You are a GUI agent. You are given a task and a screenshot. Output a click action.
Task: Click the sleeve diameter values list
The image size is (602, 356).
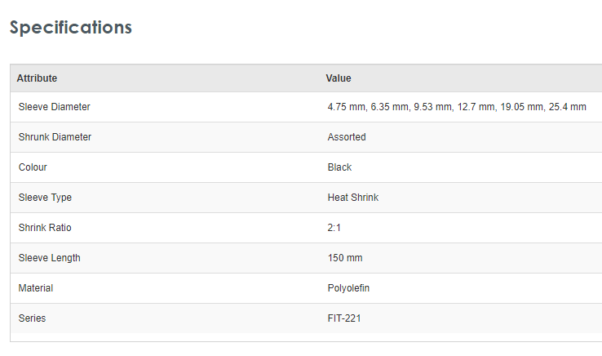[457, 107]
